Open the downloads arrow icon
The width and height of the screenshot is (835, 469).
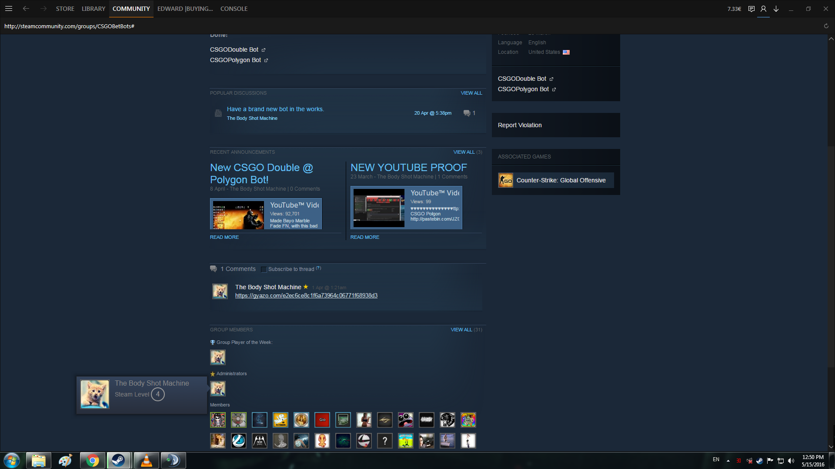pyautogui.click(x=776, y=9)
